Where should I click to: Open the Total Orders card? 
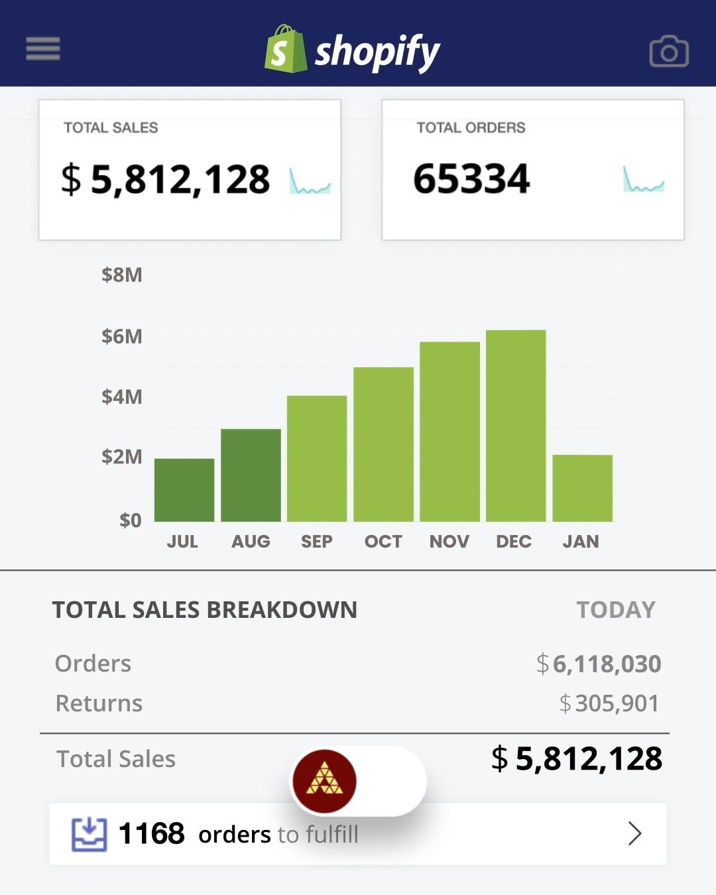coord(533,170)
